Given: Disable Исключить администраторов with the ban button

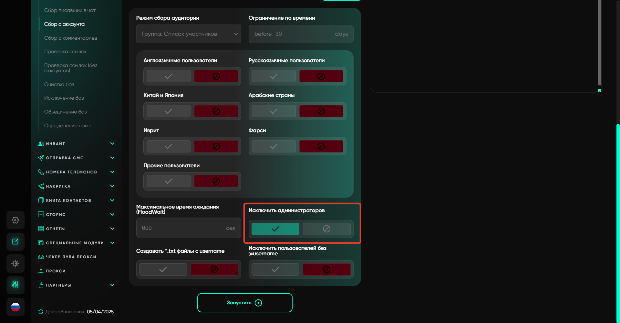Looking at the screenshot, I should (326, 229).
